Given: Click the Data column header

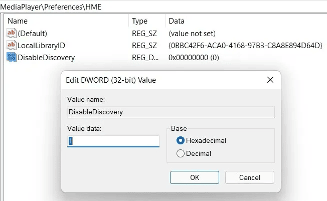Looking at the screenshot, I should [177, 21].
